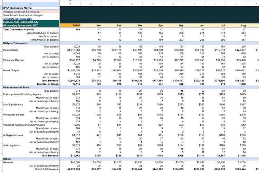The image size is (259, 173).
Task: Click Home Dialysis total $1,011,550
Action: coord(74,70)
